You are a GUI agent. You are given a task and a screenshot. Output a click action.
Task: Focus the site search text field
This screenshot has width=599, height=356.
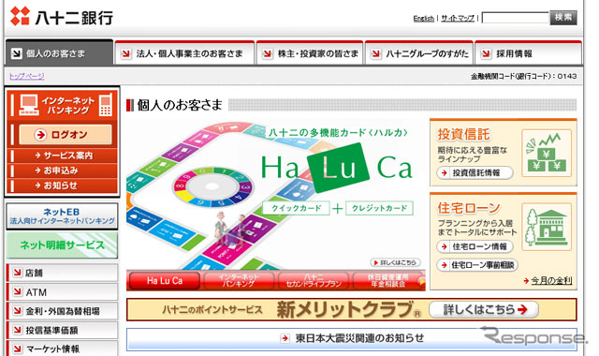(516, 18)
